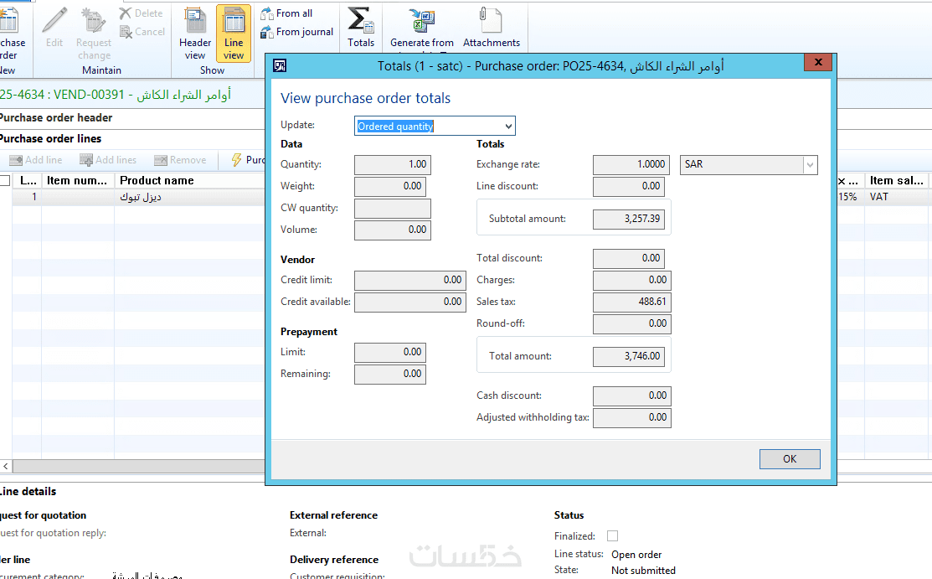Screen dimensions: 932x579
Task: Click Add line icon in lines toolbar
Action: [16, 160]
